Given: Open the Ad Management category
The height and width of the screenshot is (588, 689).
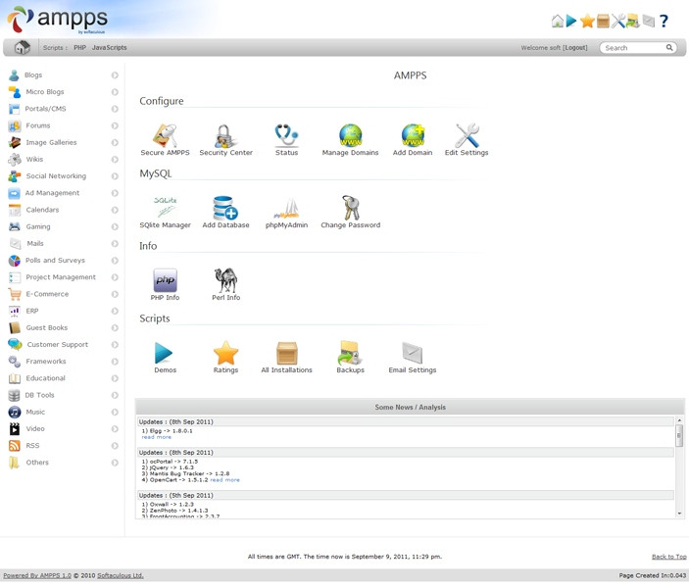Looking at the screenshot, I should point(52,193).
